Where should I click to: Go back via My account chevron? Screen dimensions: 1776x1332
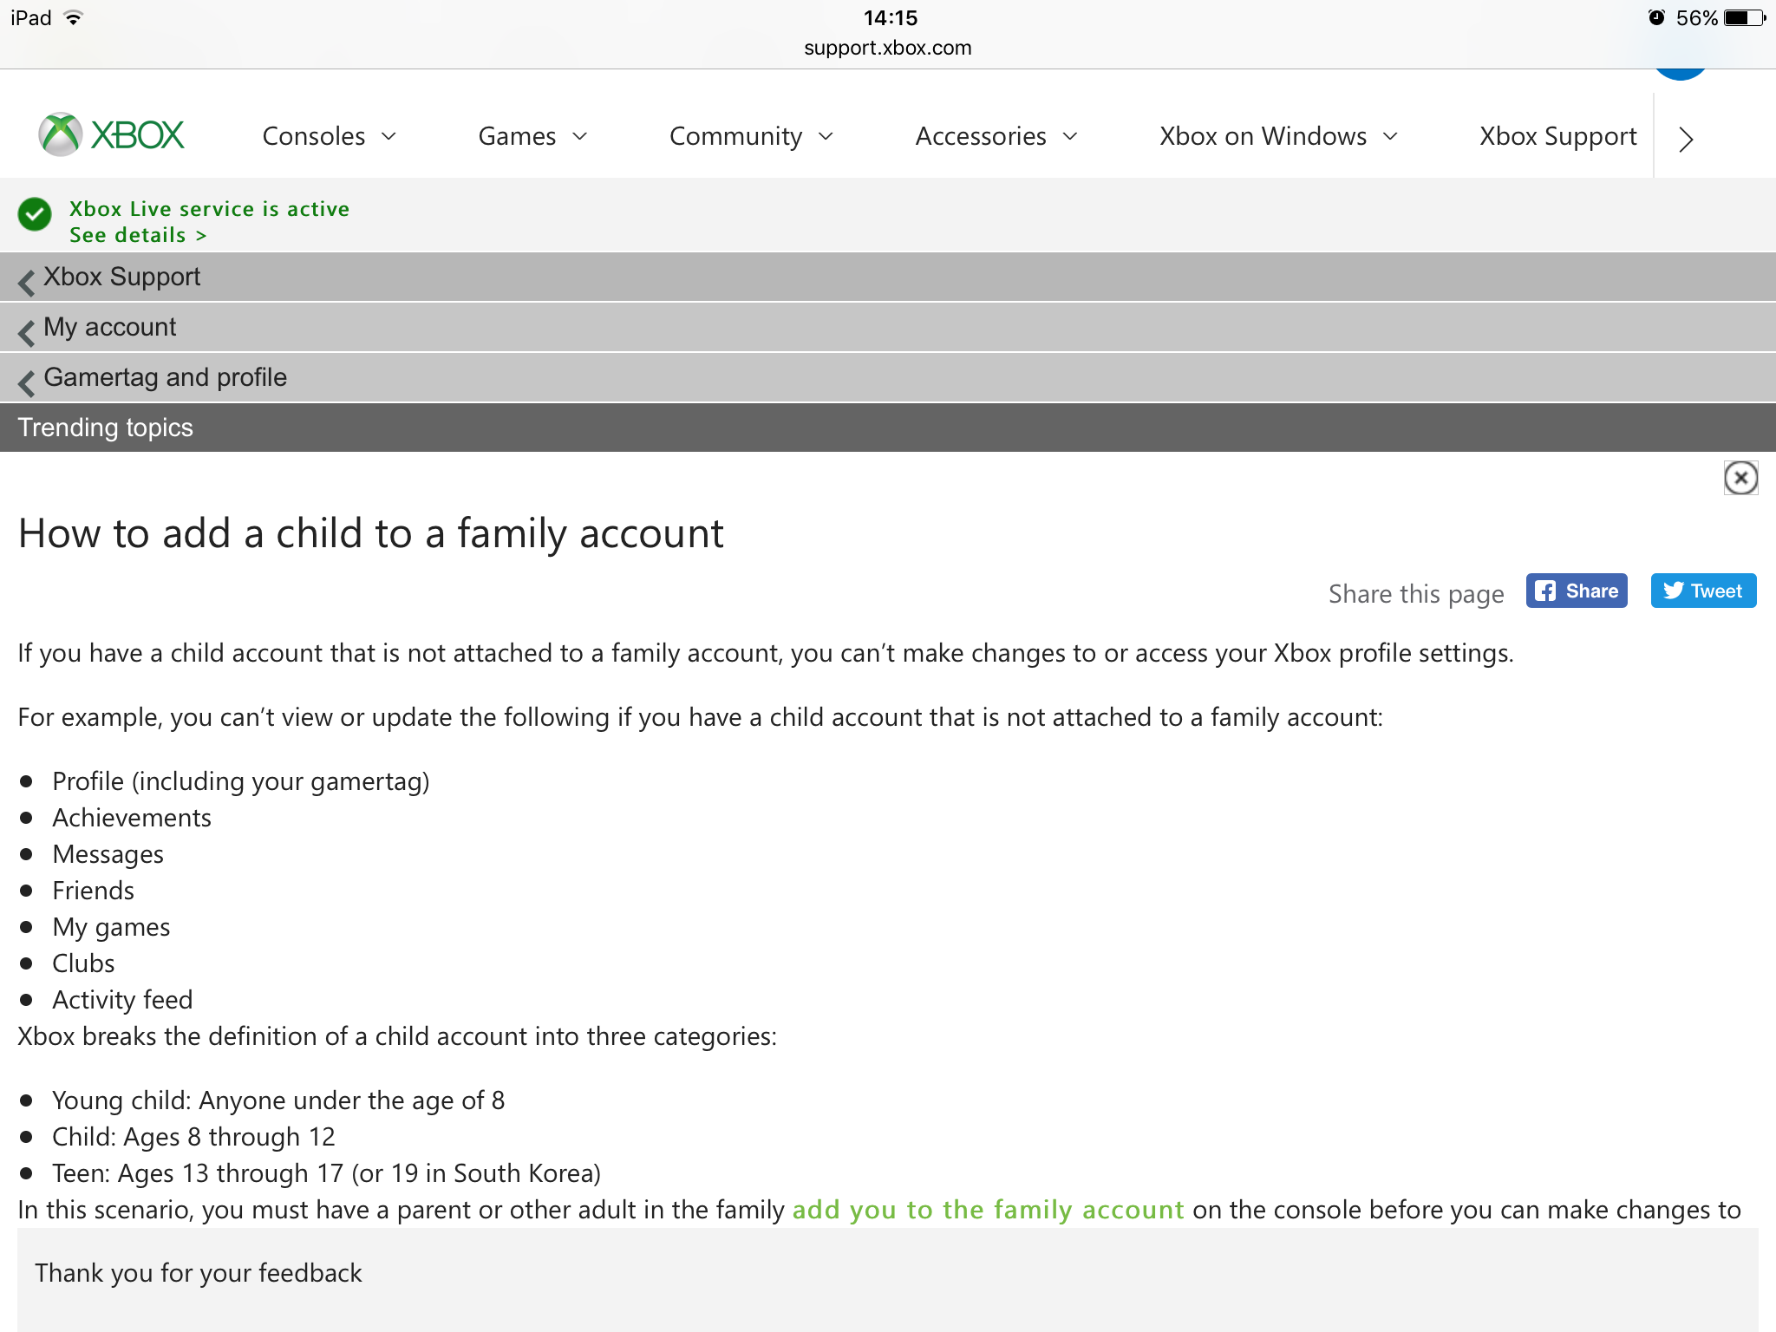pyautogui.click(x=27, y=332)
